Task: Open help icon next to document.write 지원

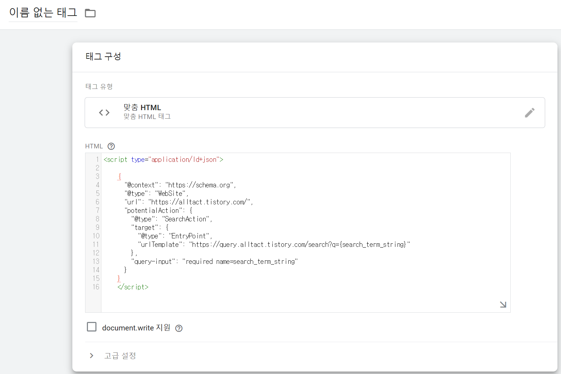Action: 179,328
